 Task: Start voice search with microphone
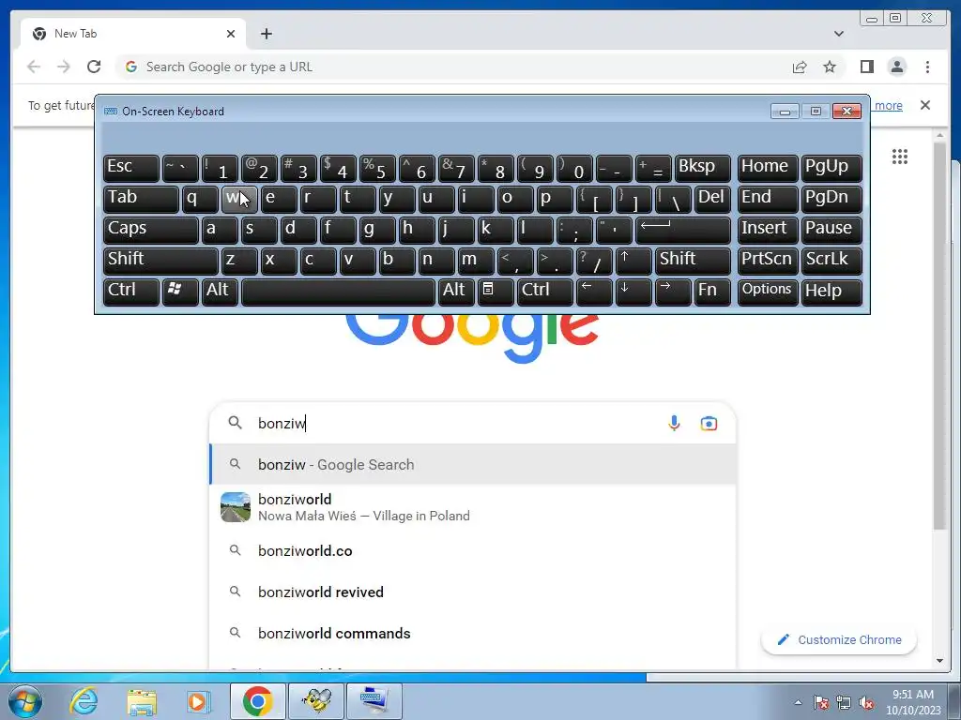pyautogui.click(x=674, y=423)
